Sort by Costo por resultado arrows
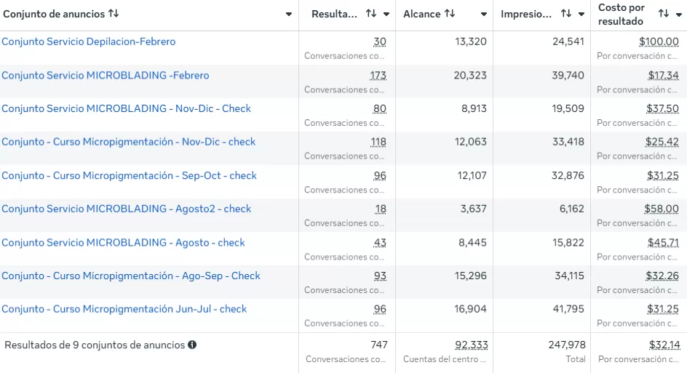 point(663,14)
